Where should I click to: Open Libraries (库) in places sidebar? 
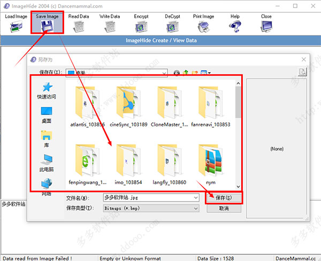[47, 139]
